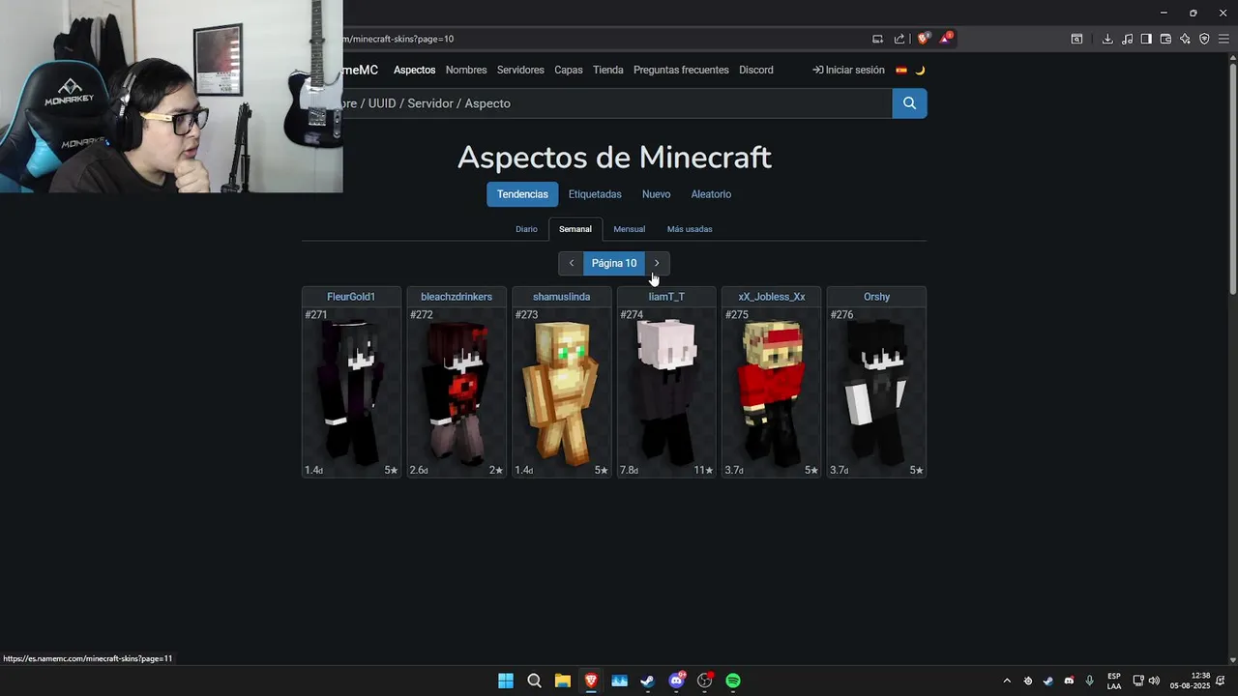Viewport: 1238px width, 696px height.
Task: Open the browser hamburger menu
Action: tap(1223, 39)
